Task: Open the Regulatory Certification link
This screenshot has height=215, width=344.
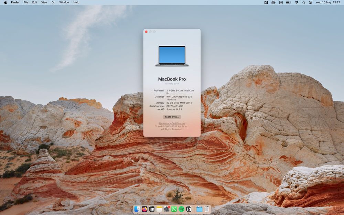Action: [x=172, y=123]
